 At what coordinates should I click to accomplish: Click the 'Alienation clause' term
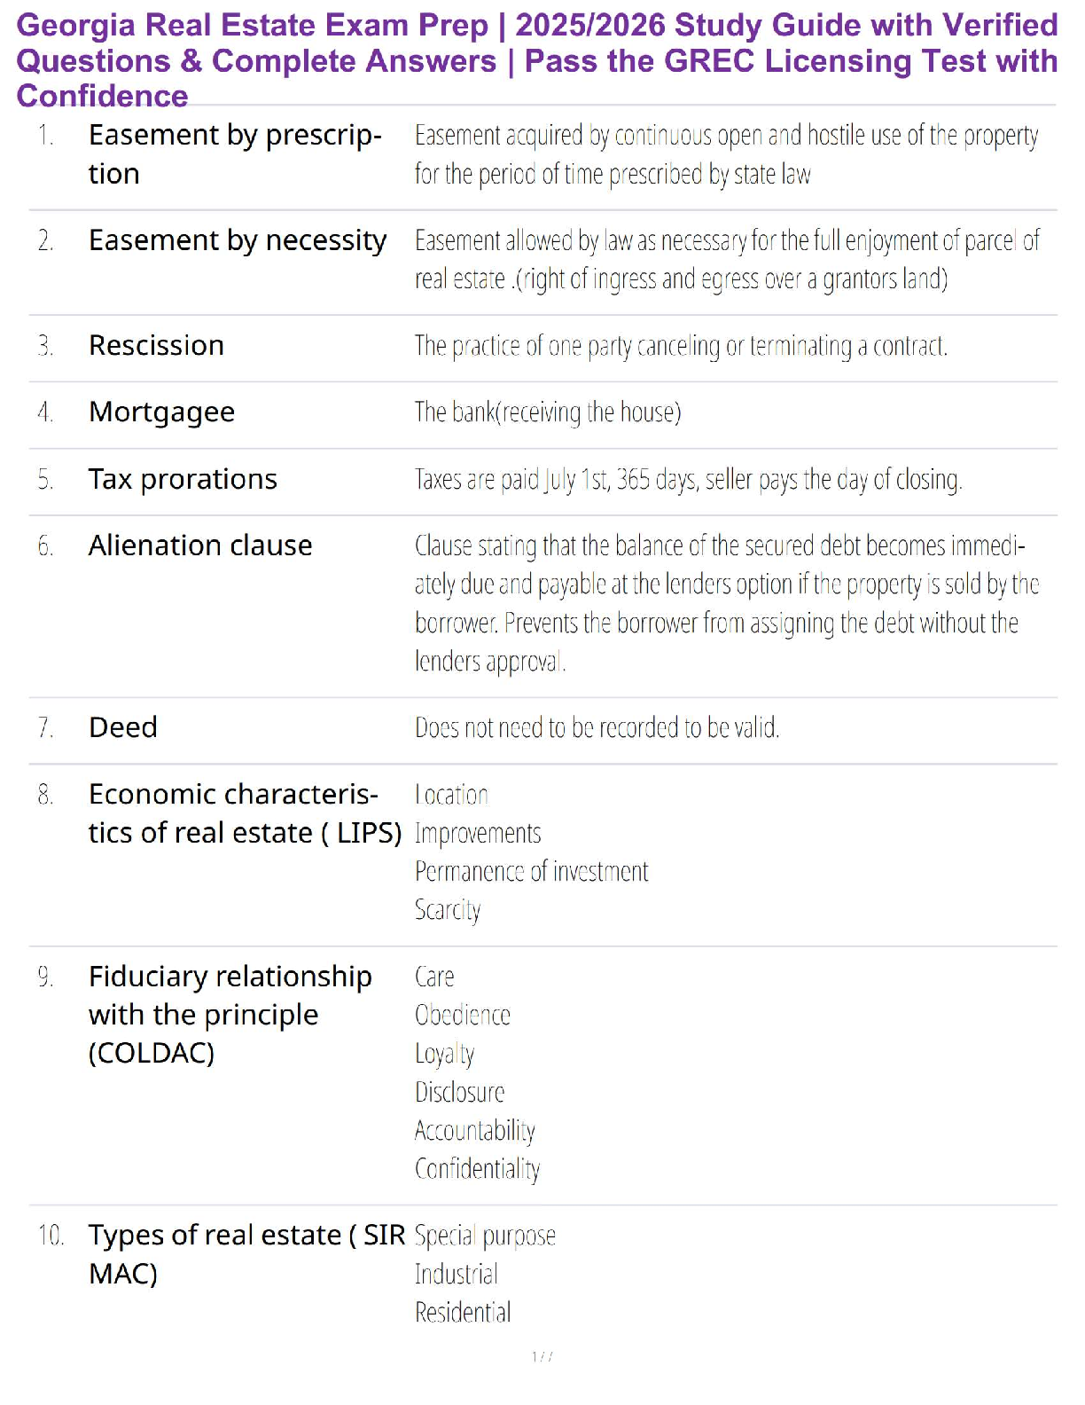click(x=200, y=546)
